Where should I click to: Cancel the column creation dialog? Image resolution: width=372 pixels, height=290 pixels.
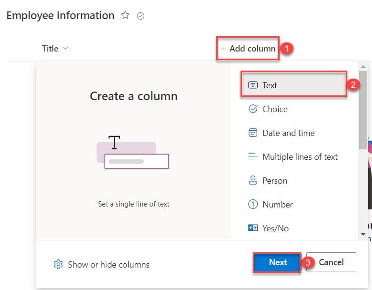click(331, 262)
